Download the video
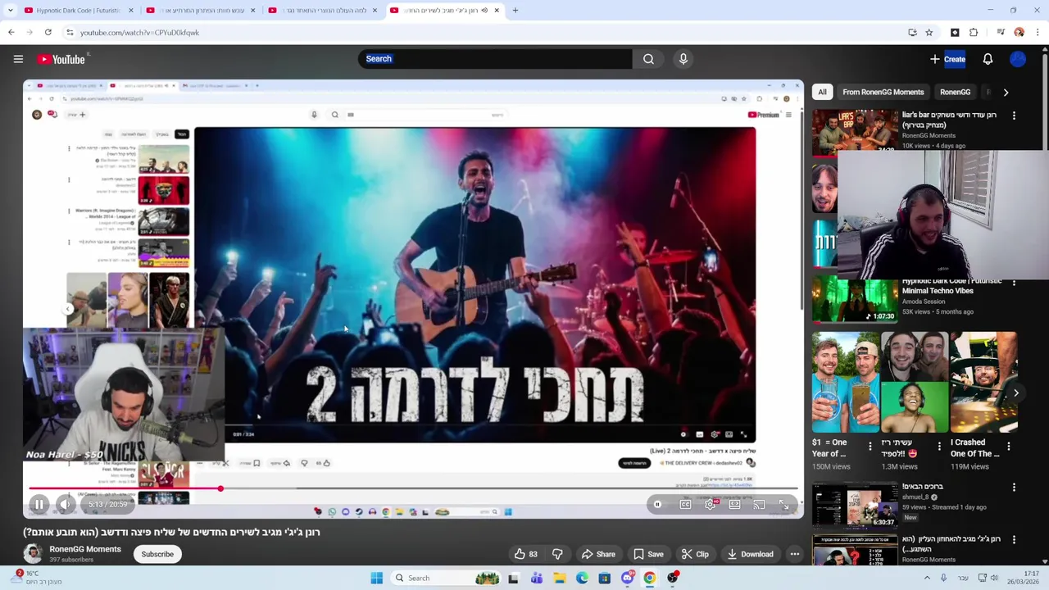Image resolution: width=1049 pixels, height=590 pixels. (750, 554)
